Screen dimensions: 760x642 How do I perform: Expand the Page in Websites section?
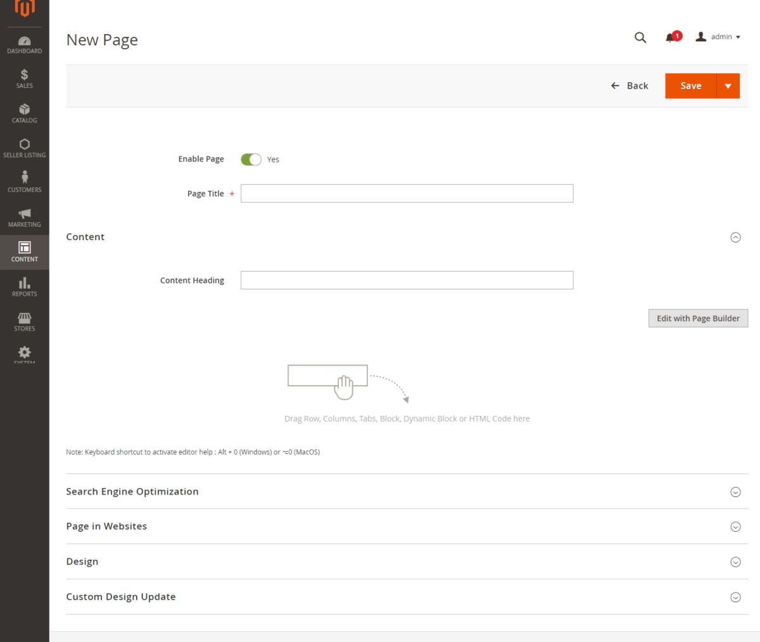[407, 527]
